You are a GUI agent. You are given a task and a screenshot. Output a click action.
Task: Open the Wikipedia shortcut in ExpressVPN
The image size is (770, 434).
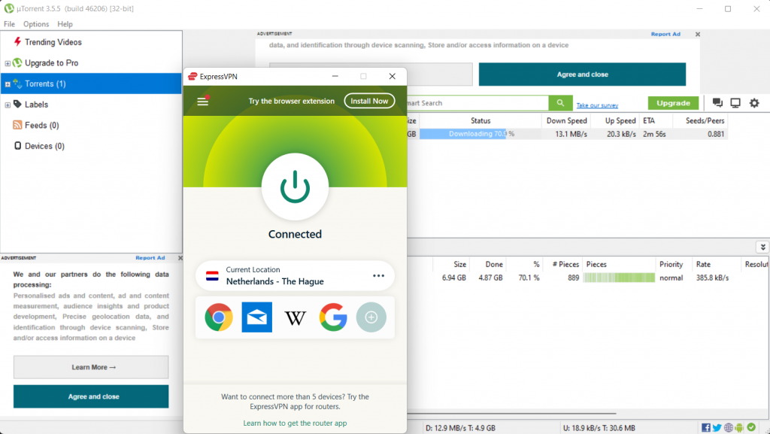295,318
